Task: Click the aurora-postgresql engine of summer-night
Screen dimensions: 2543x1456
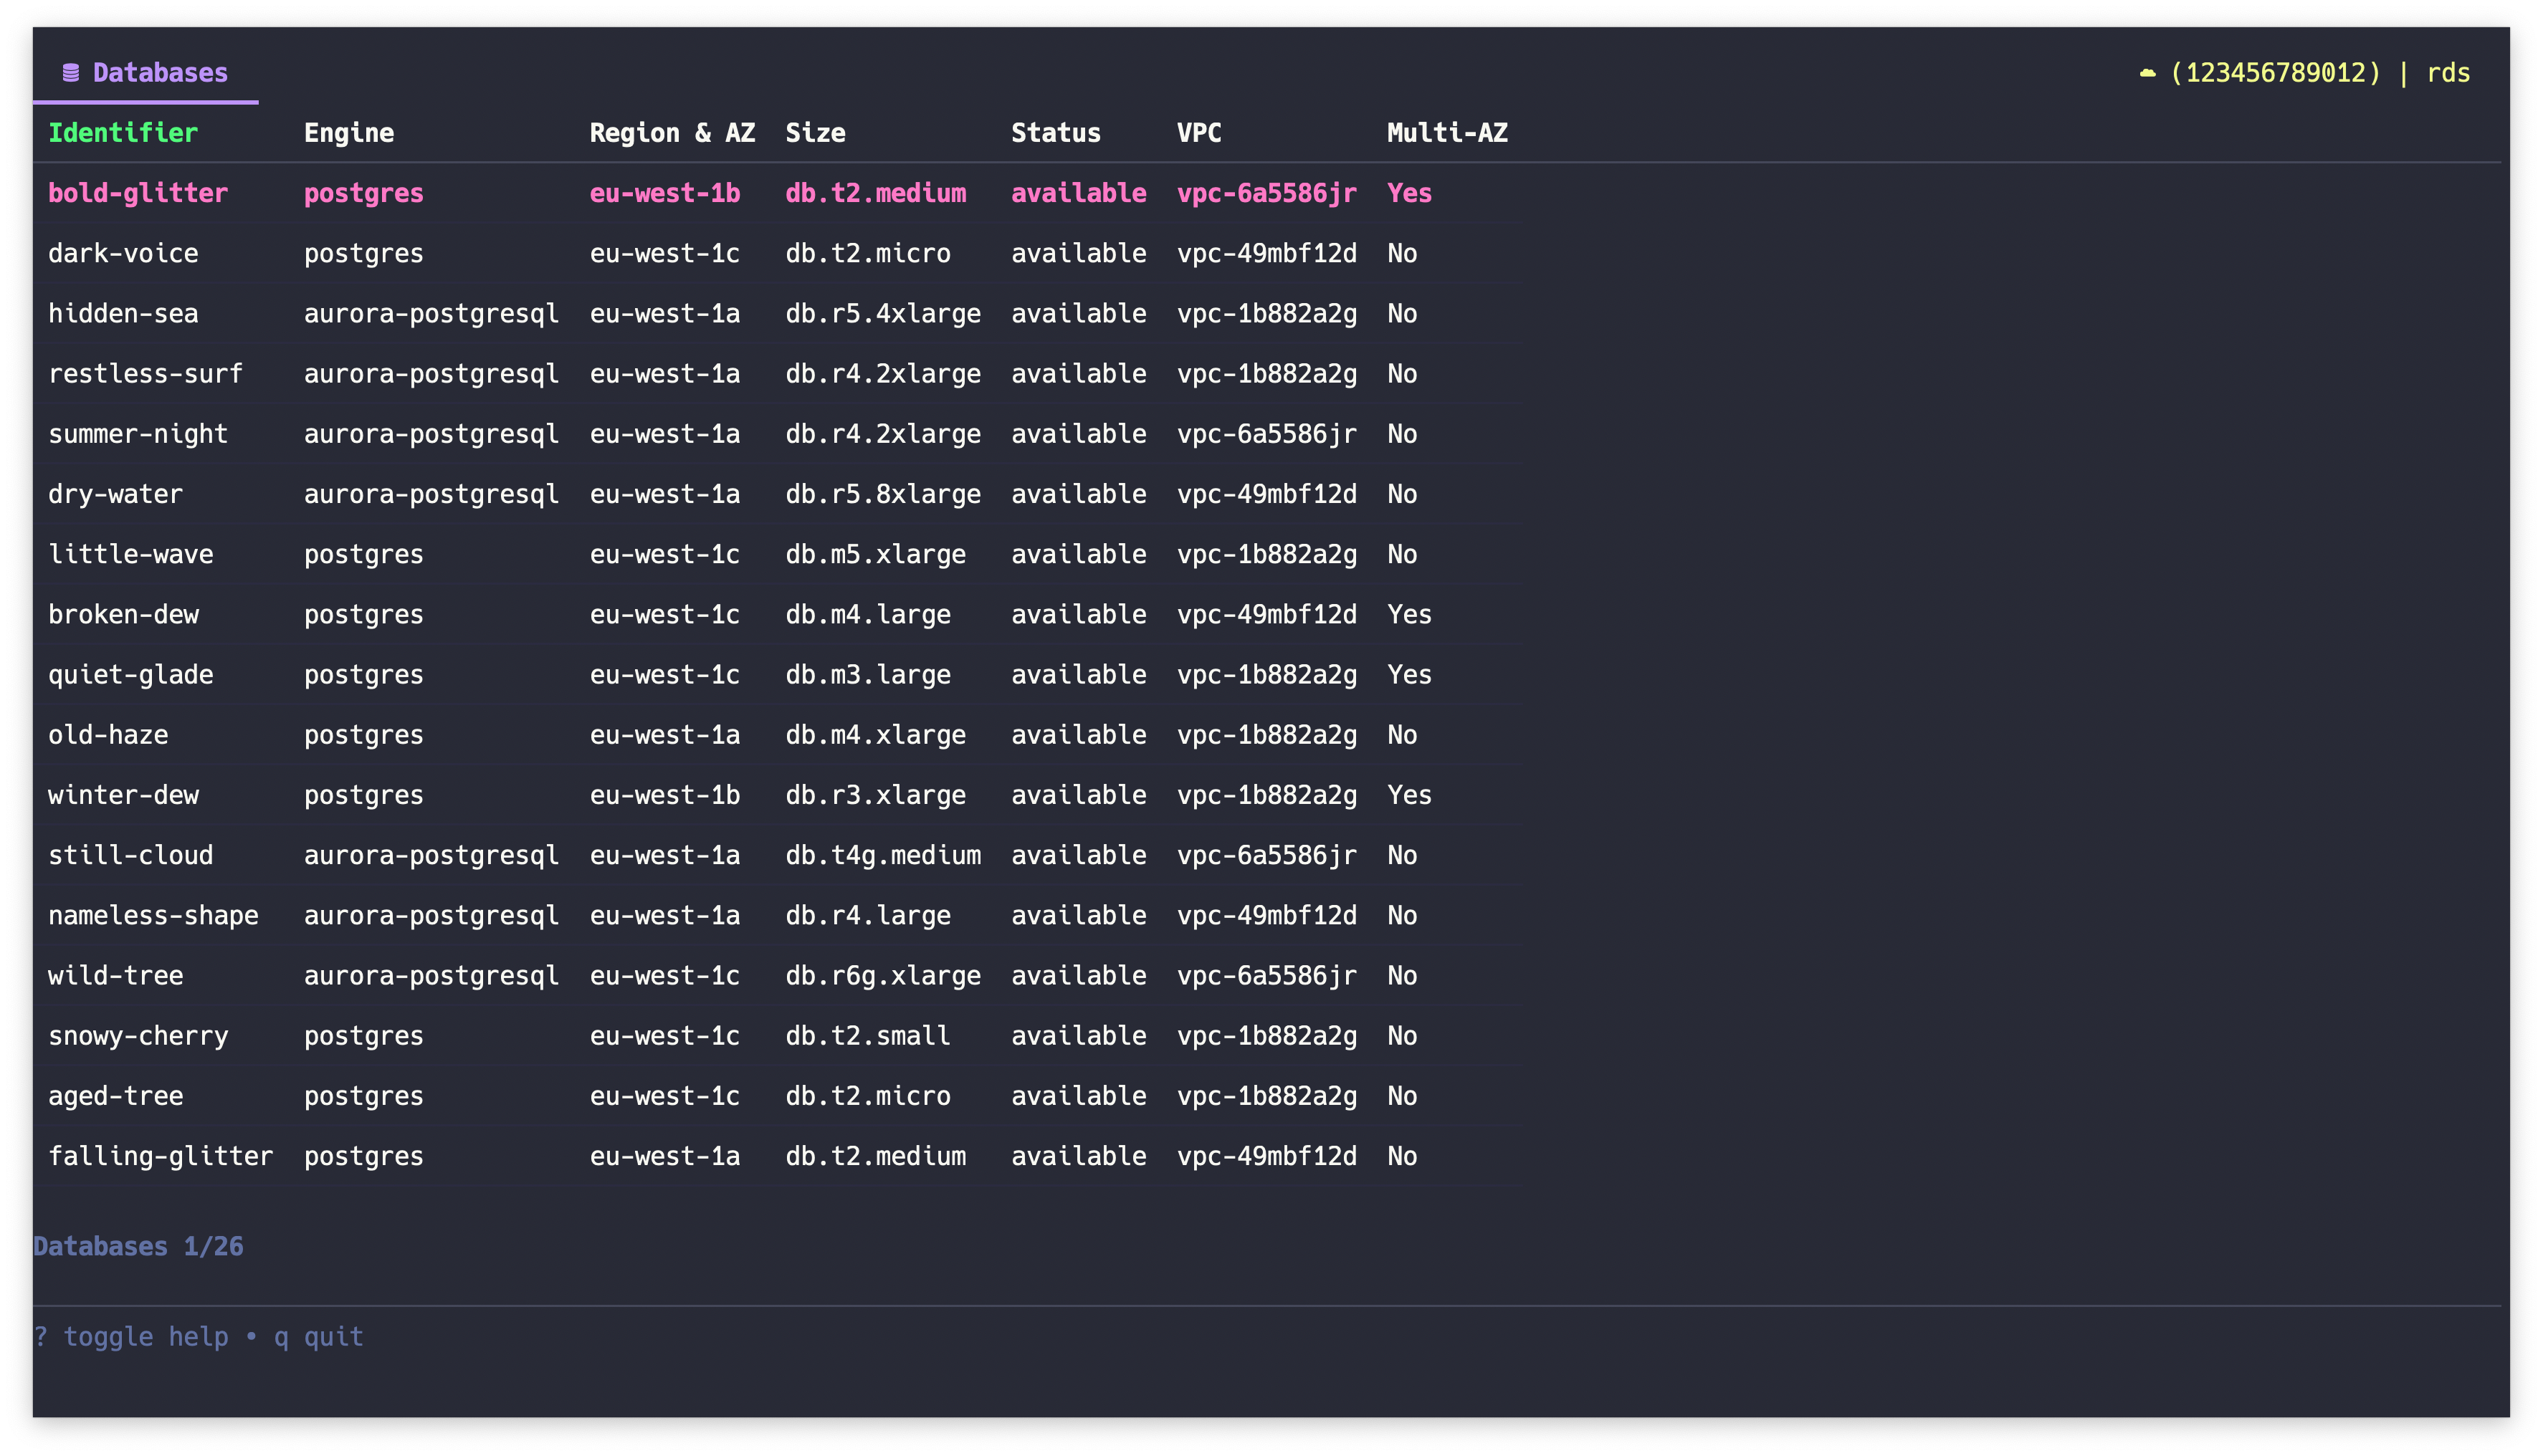Action: click(x=431, y=434)
